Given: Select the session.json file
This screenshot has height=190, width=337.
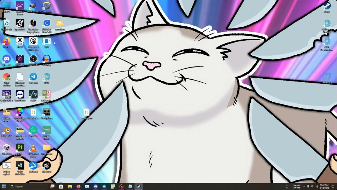Looking at the screenshot, I should (x=87, y=113).
